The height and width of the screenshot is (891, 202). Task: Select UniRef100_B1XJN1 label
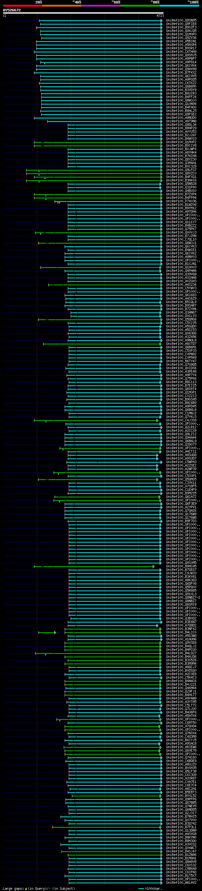click(181, 264)
